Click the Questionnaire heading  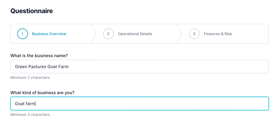coord(31,11)
